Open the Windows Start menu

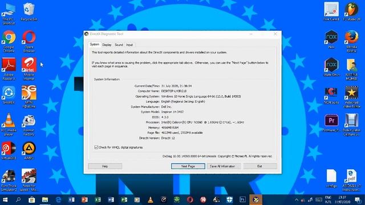(x=5, y=200)
